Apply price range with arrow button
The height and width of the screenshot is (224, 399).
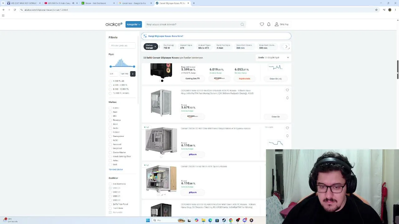(133, 74)
